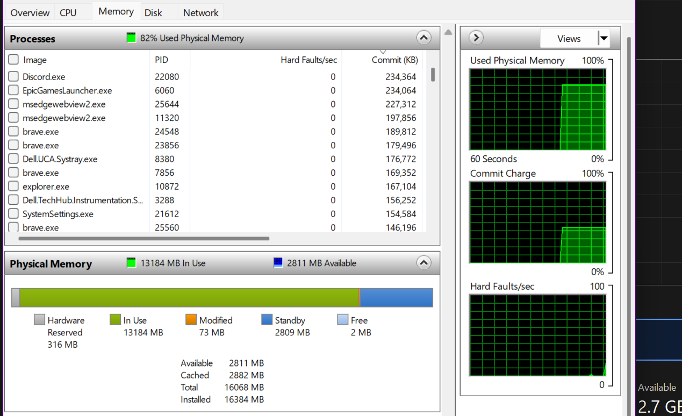Viewport: 682px width, 416px height.
Task: Click the green In Use memory icon
Action: point(132,263)
